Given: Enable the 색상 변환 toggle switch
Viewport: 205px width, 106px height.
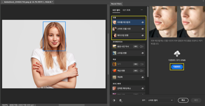Looking at the screenshot, I should coord(142,71).
